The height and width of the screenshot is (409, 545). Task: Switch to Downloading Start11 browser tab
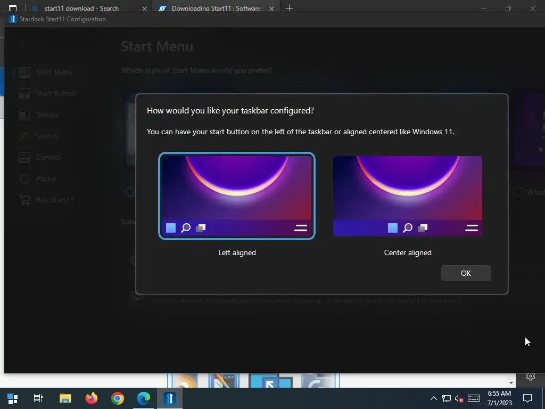[x=216, y=8]
